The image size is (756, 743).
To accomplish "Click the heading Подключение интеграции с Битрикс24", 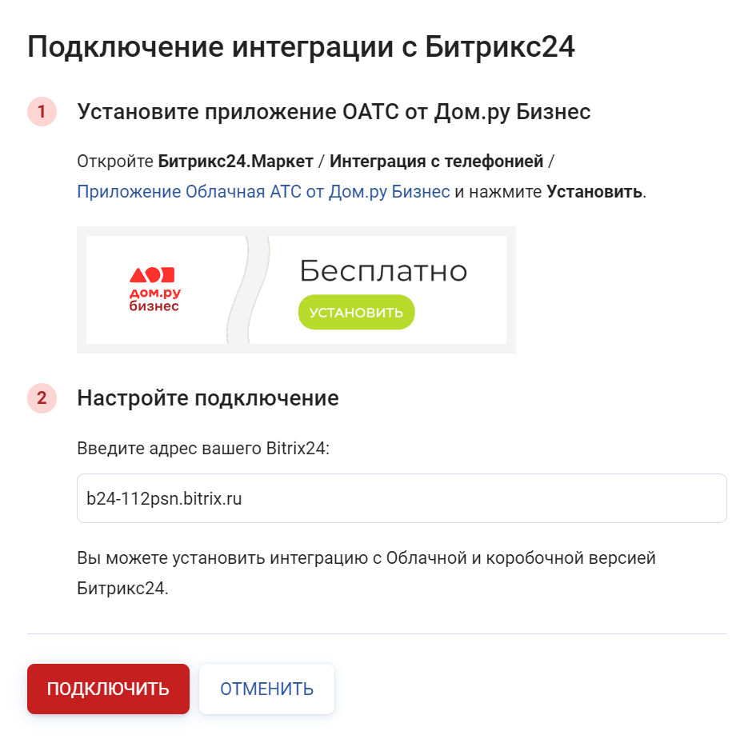I will [x=301, y=46].
